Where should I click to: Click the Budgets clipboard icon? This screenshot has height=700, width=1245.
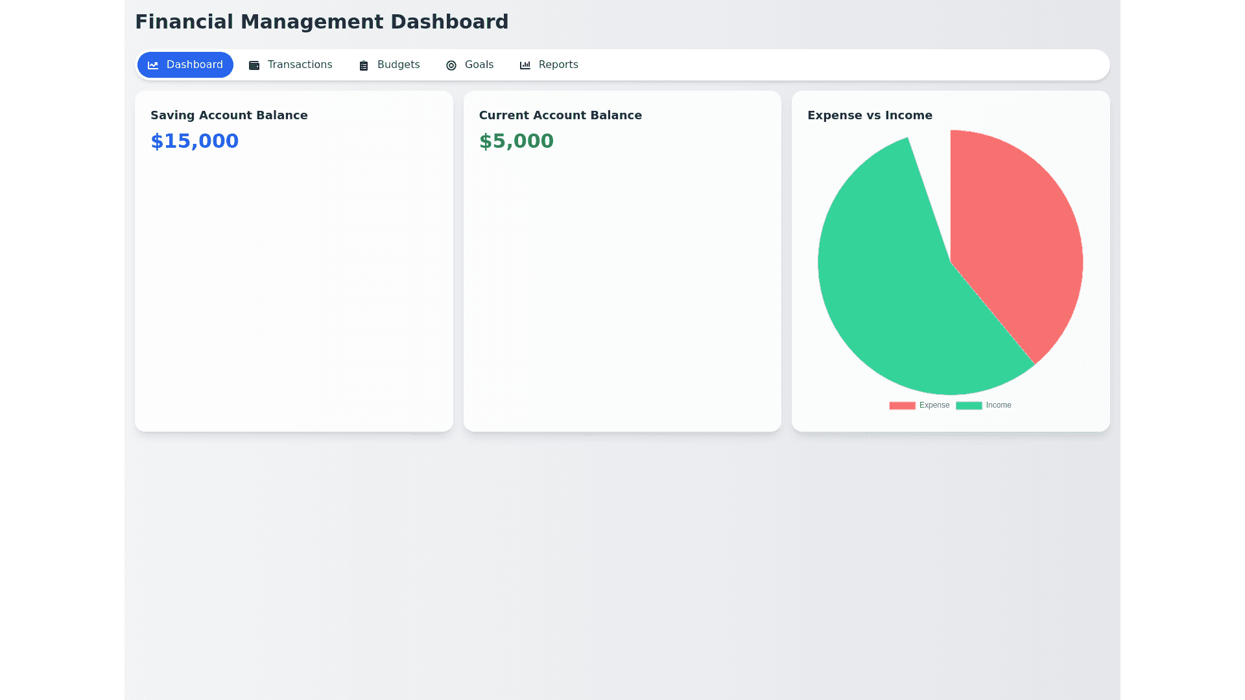(364, 65)
